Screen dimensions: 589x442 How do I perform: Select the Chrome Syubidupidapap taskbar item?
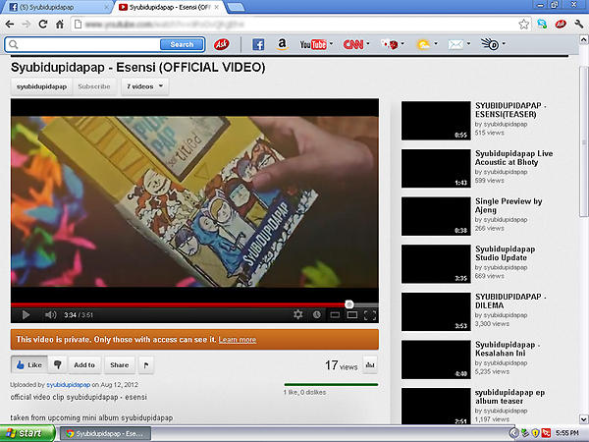pyautogui.click(x=105, y=433)
